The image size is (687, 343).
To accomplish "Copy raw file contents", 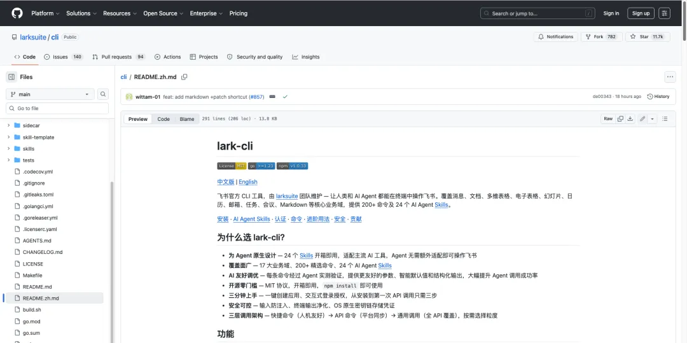I will point(620,119).
